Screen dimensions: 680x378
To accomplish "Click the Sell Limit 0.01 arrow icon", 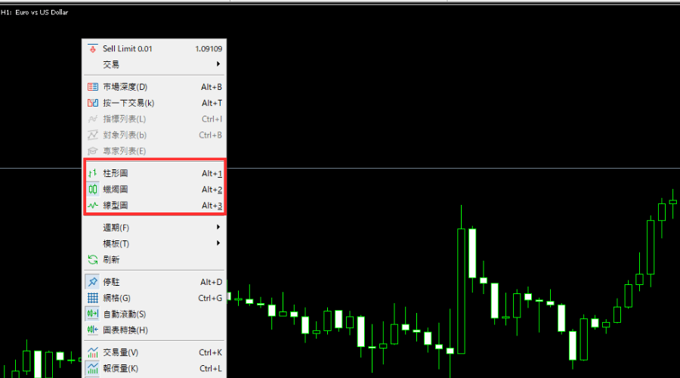I will click(92, 48).
